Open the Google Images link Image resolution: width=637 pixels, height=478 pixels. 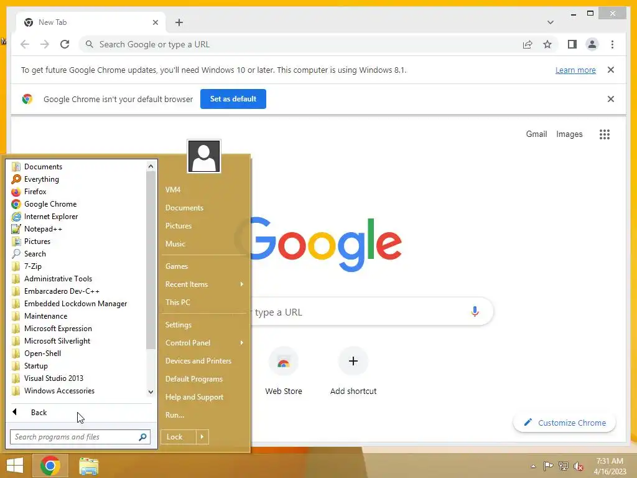569,134
